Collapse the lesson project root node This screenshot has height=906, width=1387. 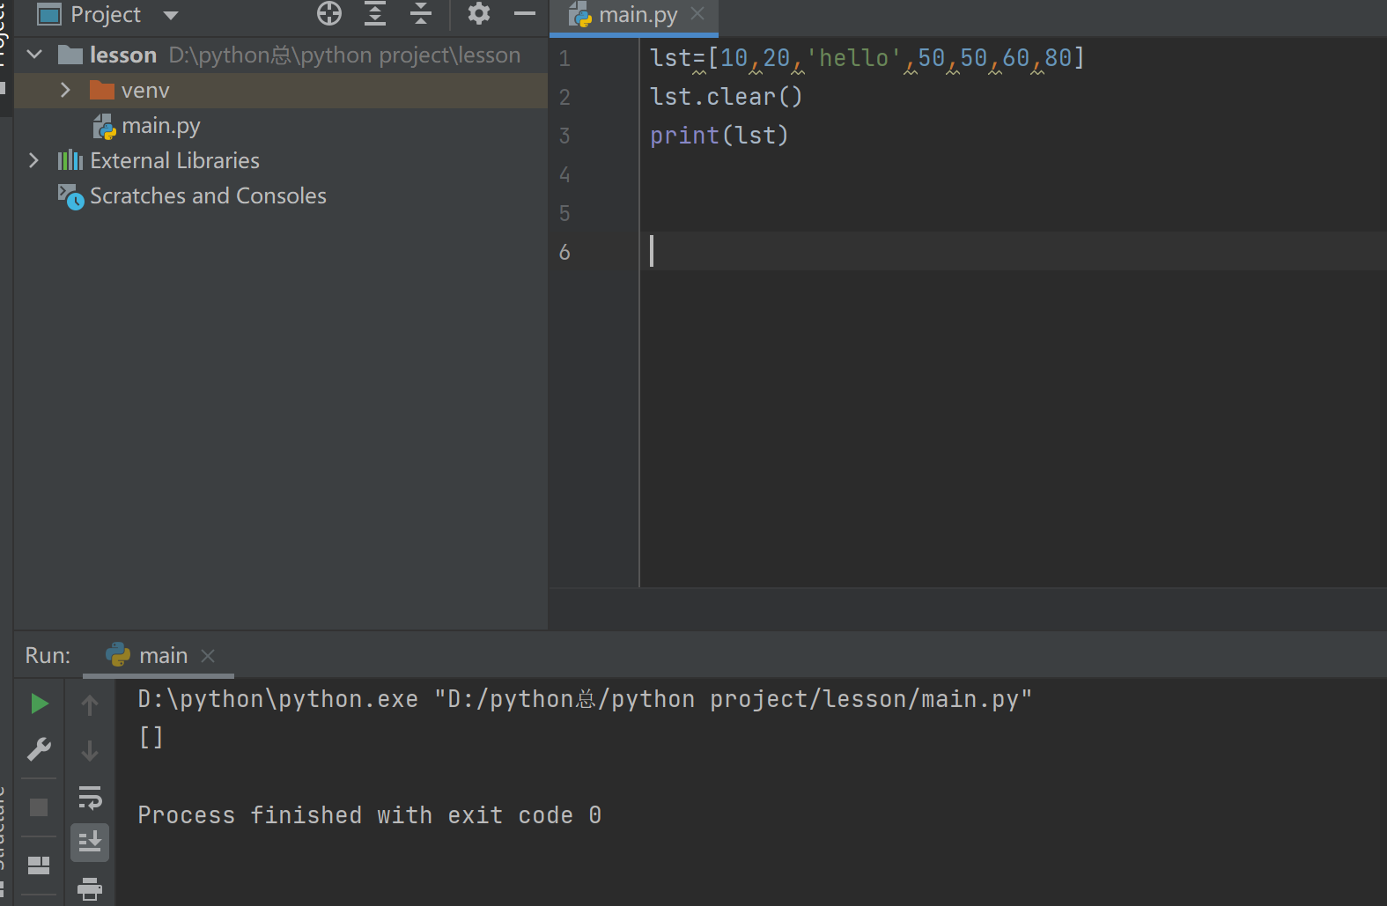point(34,55)
